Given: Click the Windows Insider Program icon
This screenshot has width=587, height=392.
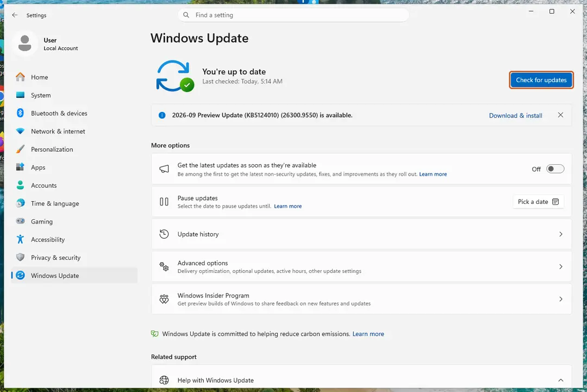Looking at the screenshot, I should 164,299.
